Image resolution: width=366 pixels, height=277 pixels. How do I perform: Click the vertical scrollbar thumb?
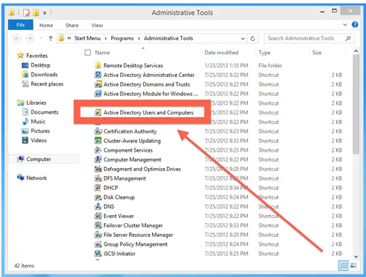(x=356, y=104)
